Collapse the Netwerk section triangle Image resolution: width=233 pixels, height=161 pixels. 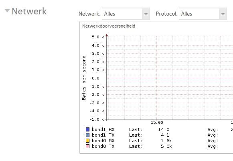[7, 11]
